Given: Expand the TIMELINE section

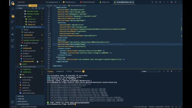Looking at the screenshot, I should (x=21, y=99).
